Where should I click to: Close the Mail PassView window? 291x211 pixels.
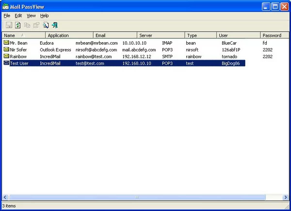285,7
